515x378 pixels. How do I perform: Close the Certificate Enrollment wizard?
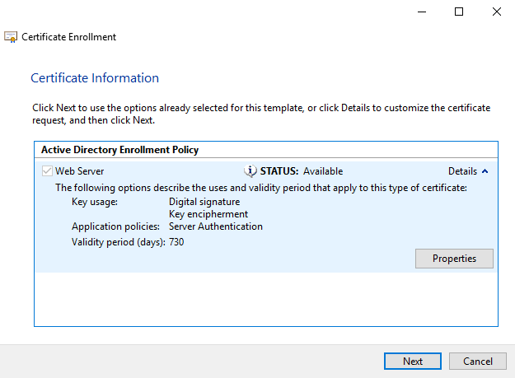click(495, 12)
